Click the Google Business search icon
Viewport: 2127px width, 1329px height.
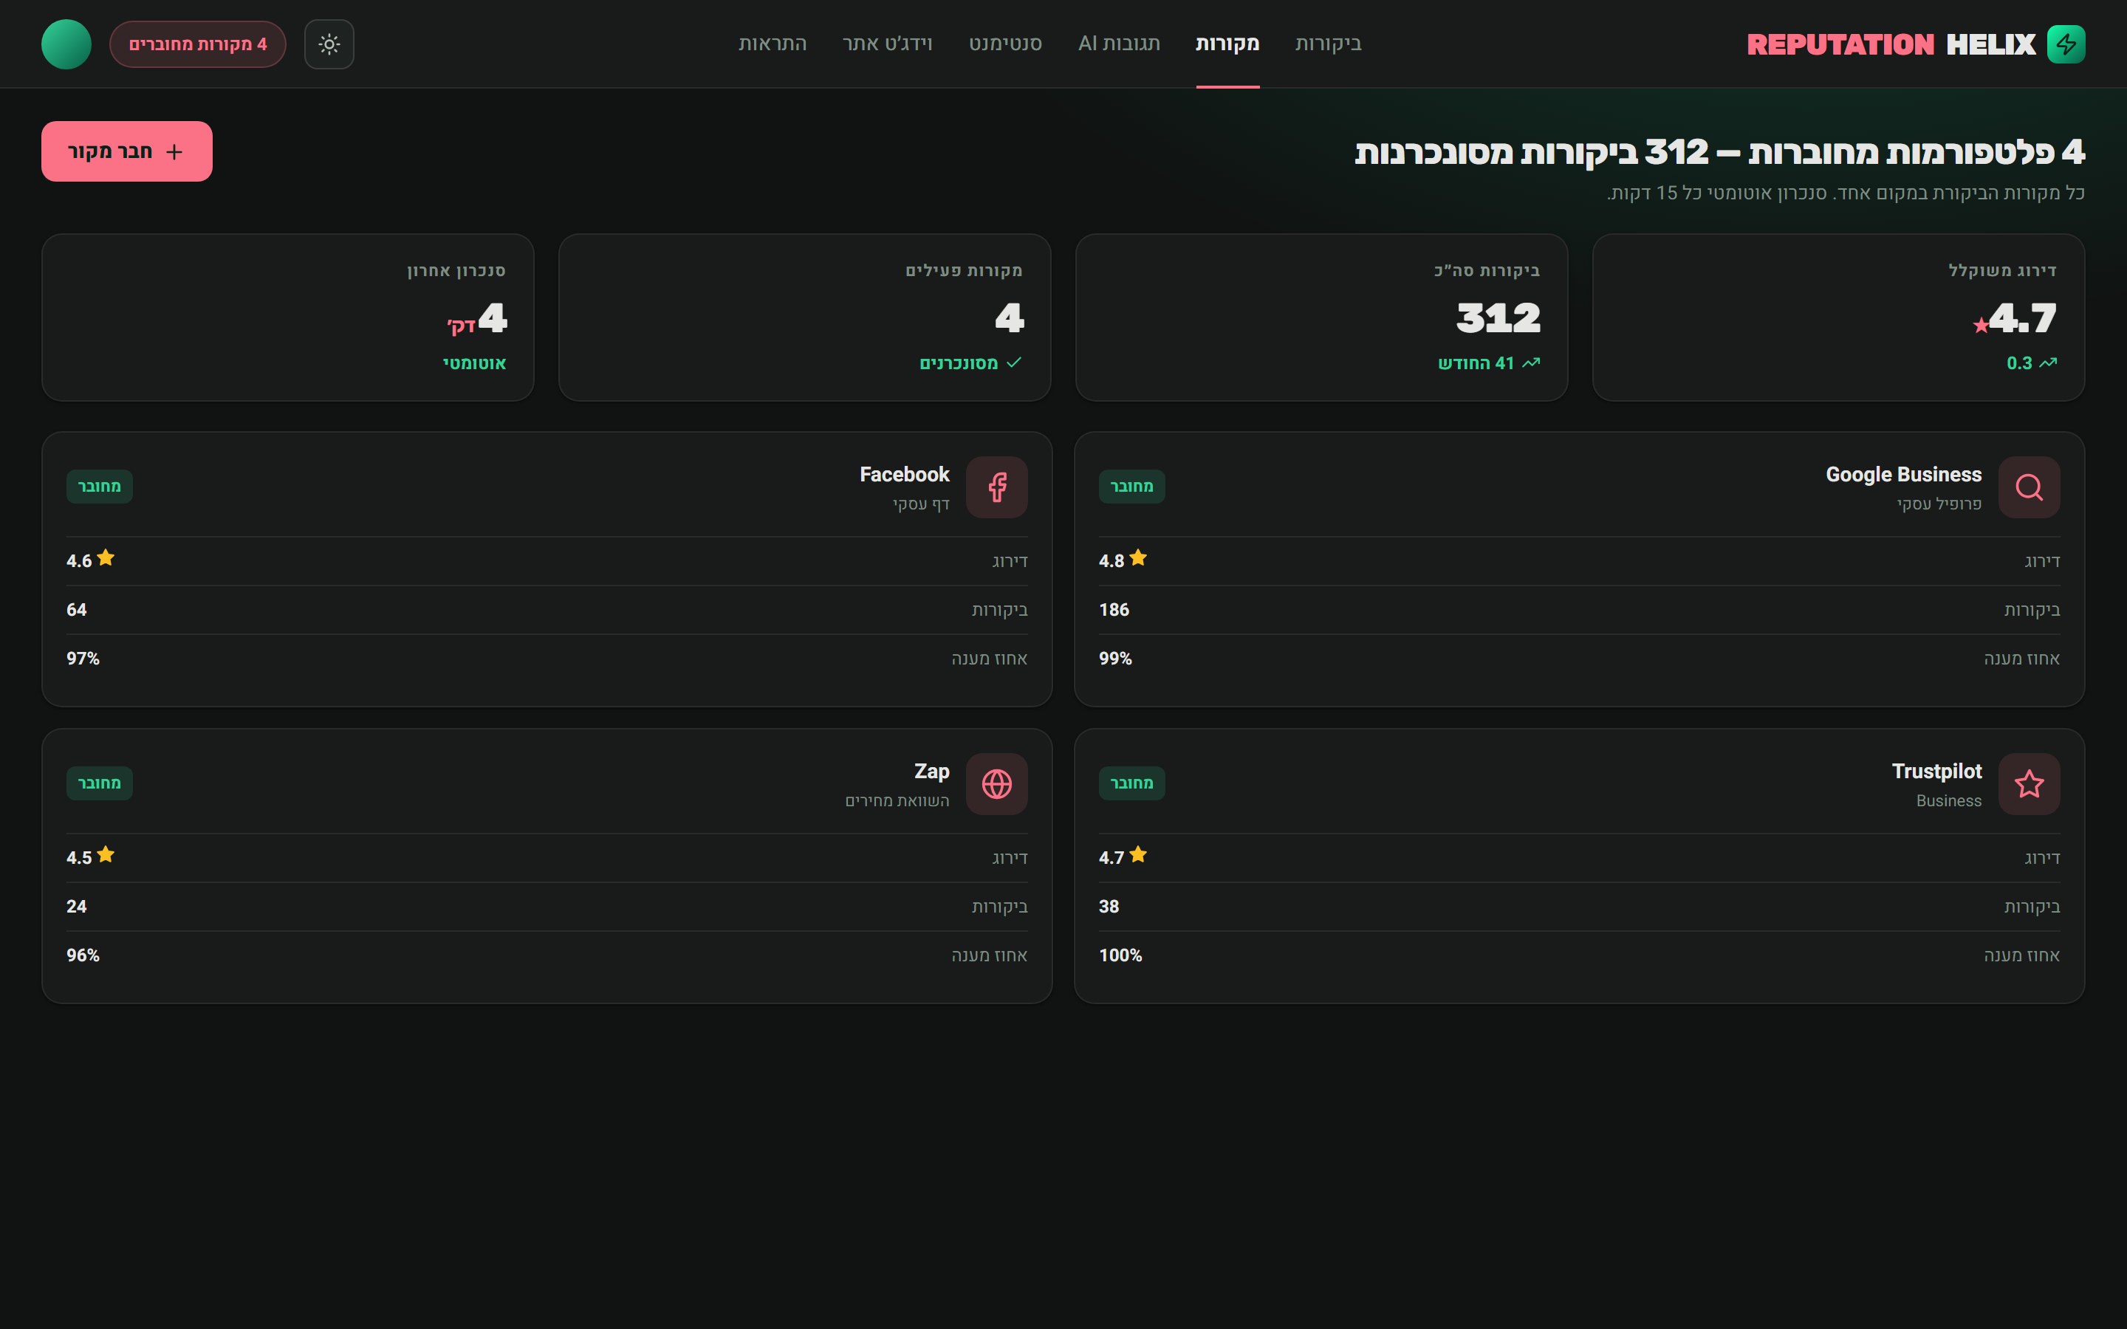tap(2029, 487)
